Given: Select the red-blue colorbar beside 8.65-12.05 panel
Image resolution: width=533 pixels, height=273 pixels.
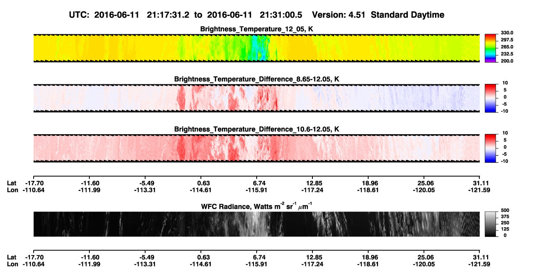Looking at the screenshot, I should [490, 98].
